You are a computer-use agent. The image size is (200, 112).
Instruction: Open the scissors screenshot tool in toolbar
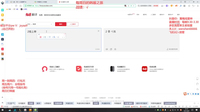[x=162, y=6]
